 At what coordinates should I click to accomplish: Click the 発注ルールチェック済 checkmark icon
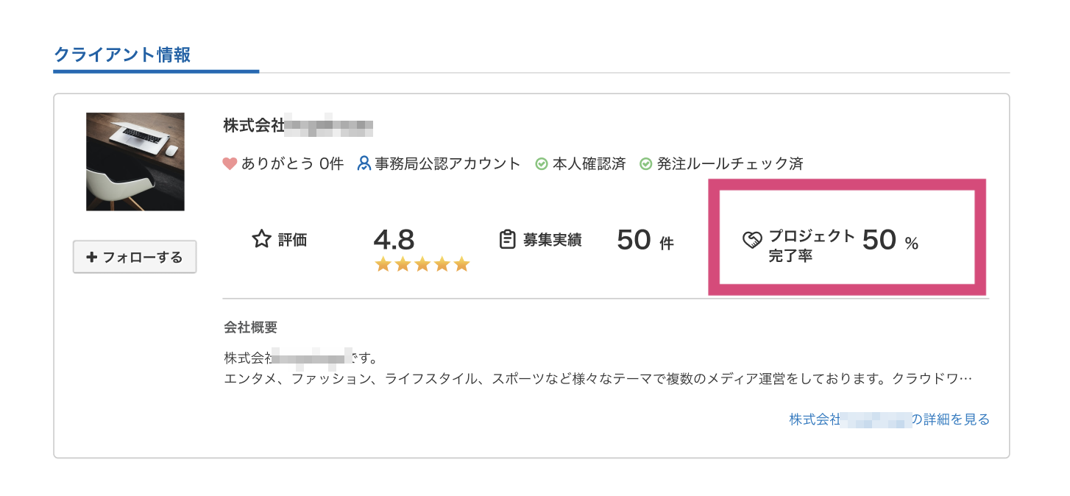(x=645, y=164)
